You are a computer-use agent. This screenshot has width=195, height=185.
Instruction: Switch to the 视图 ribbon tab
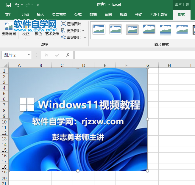click(x=123, y=15)
